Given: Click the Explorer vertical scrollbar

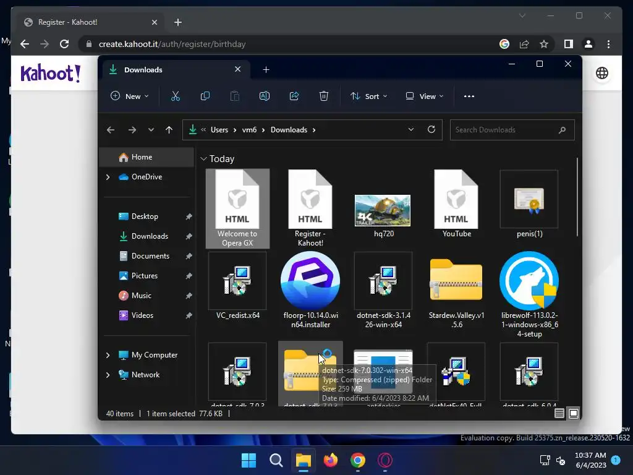Looking at the screenshot, I should (577, 197).
